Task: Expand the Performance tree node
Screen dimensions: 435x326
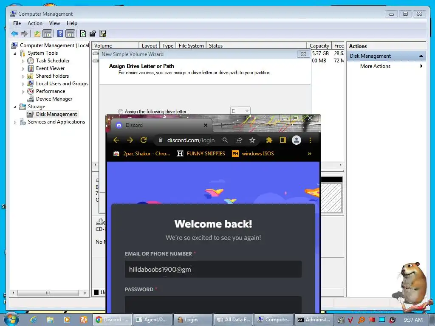Action: pyautogui.click(x=23, y=92)
